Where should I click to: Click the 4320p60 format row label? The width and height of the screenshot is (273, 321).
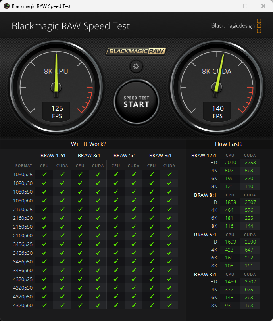coord(23,306)
